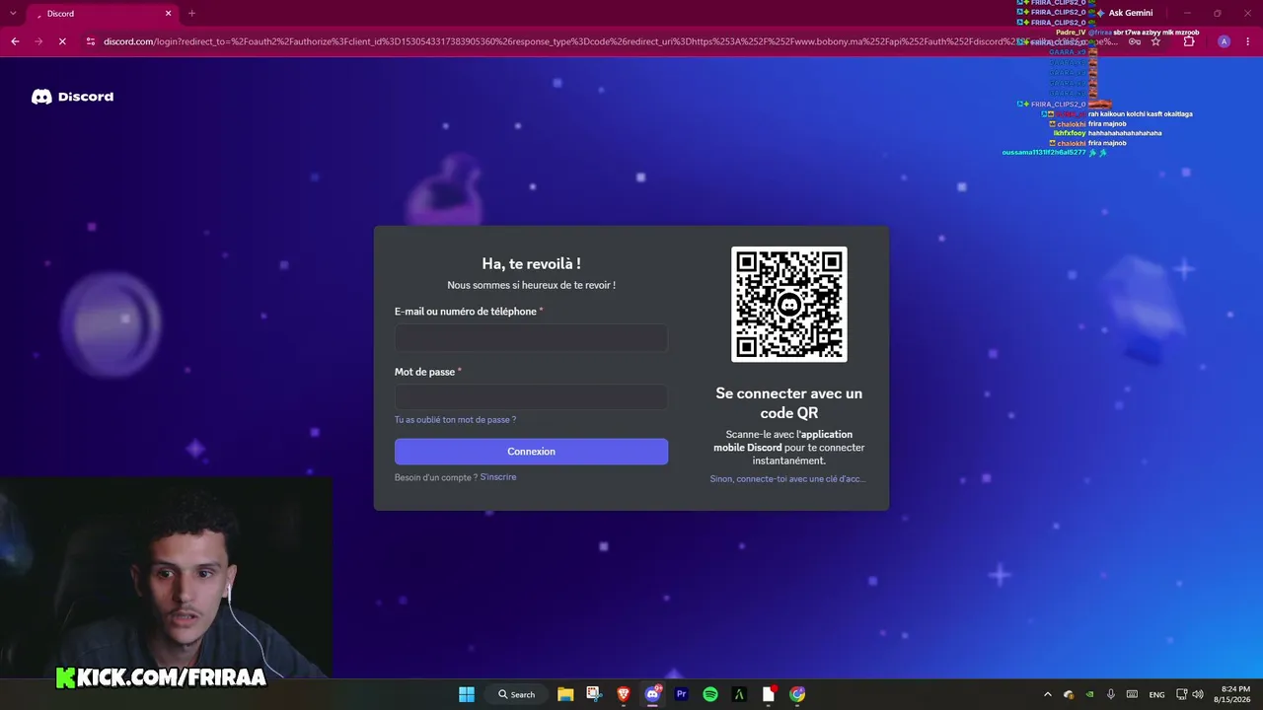
Task: Open the Windows Start menu
Action: click(x=467, y=694)
